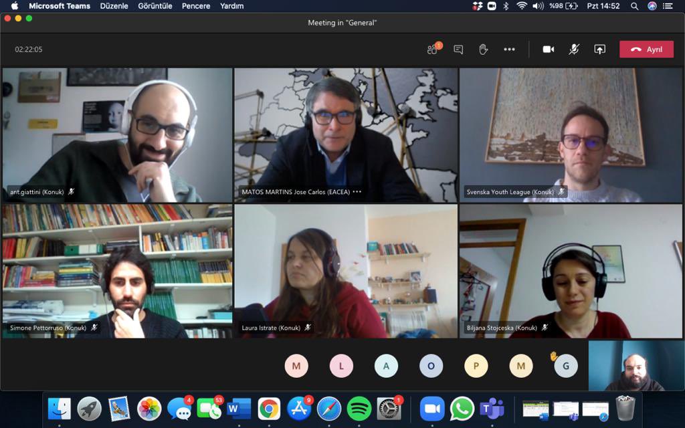Viewport: 685px width, 428px height.
Task: Open Dropbox from the menu bar
Action: 478,6
